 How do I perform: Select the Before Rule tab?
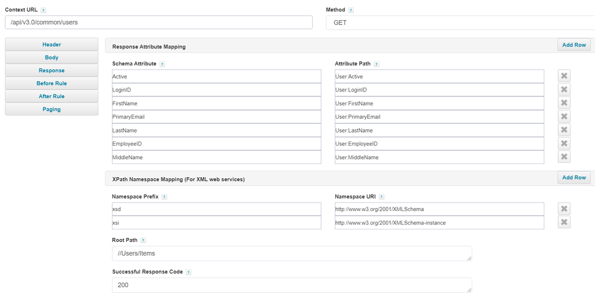[51, 83]
